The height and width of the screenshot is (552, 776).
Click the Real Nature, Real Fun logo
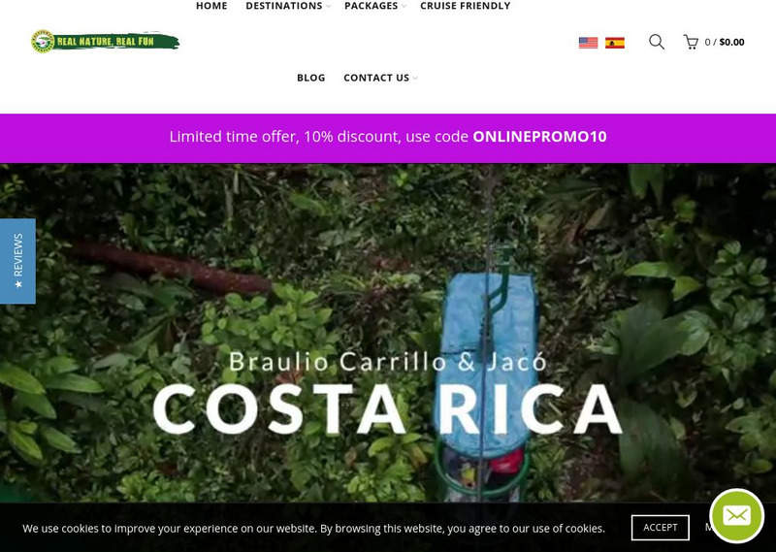pos(105,41)
